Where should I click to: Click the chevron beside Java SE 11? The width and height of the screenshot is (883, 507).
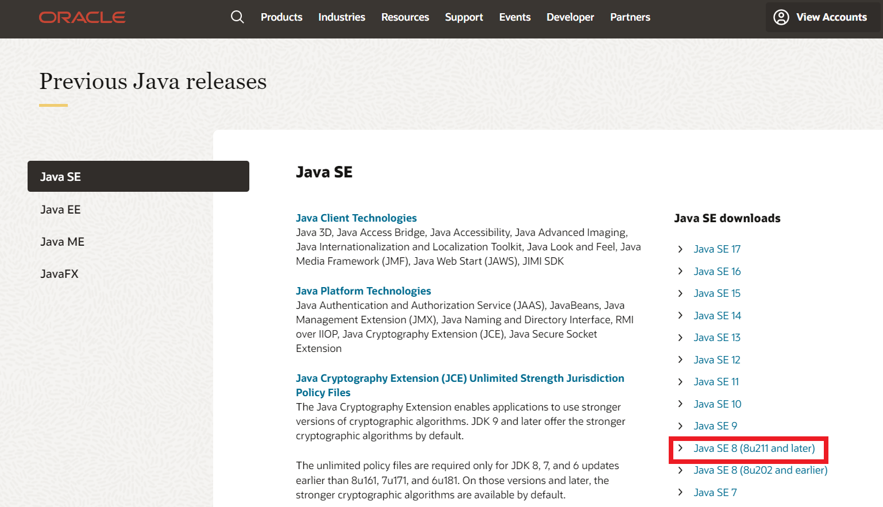[x=680, y=382]
